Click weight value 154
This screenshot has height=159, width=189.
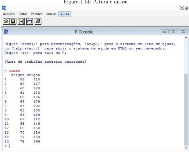[37, 132]
